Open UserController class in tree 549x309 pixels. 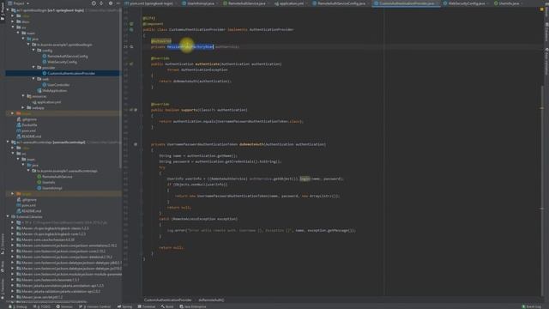[x=58, y=85]
